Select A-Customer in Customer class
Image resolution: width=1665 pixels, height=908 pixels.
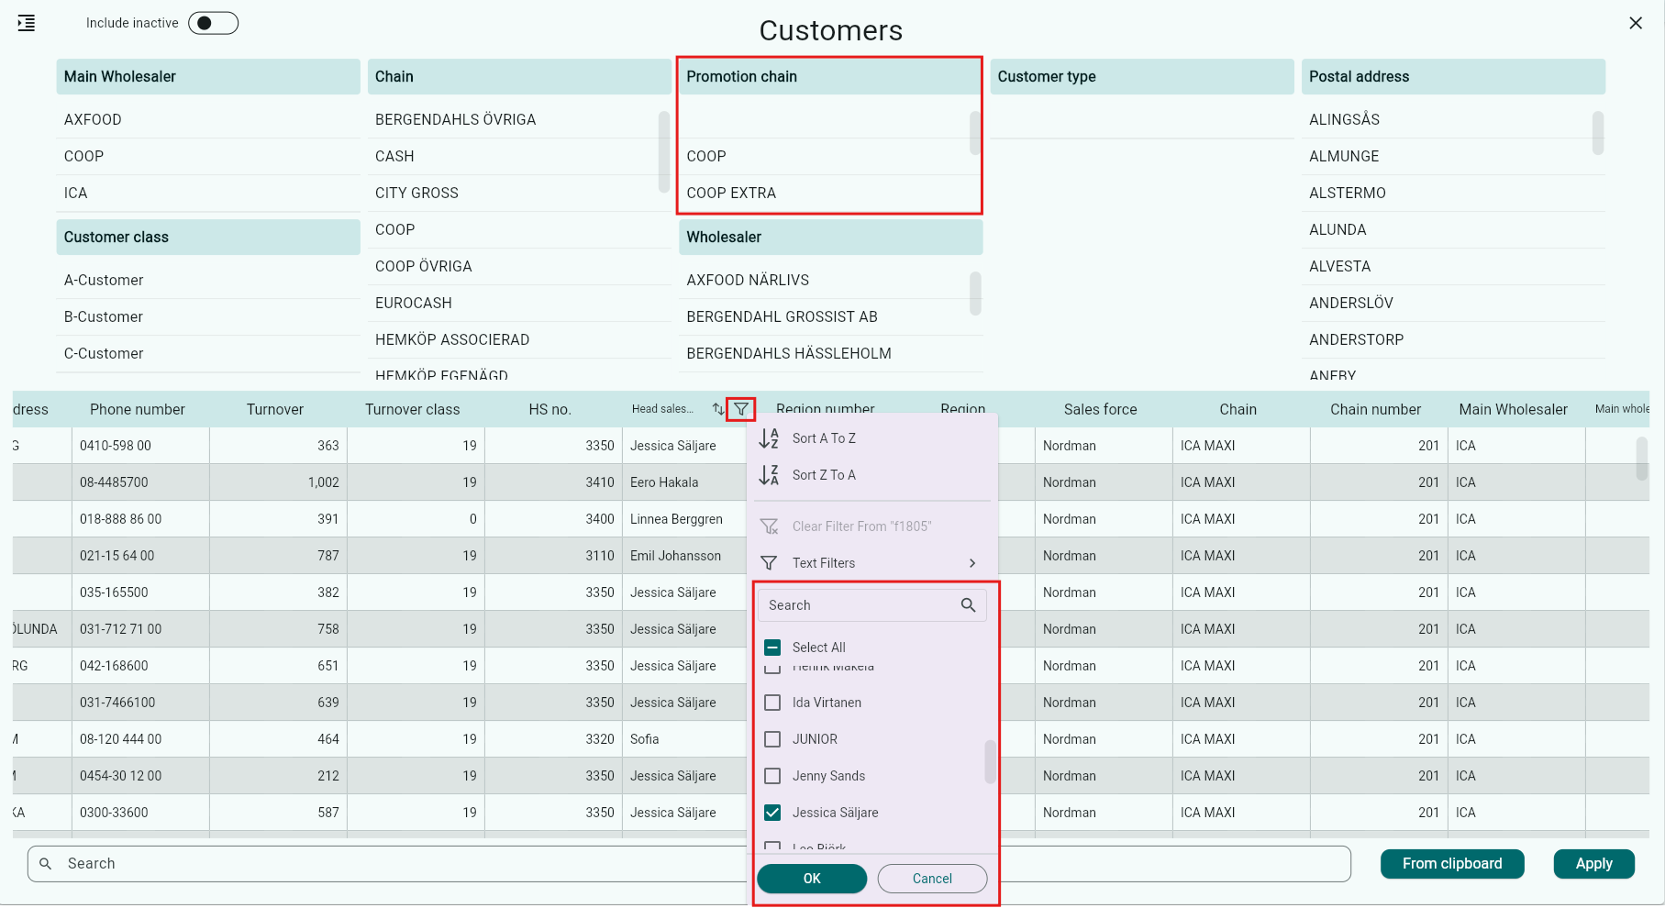pos(208,280)
